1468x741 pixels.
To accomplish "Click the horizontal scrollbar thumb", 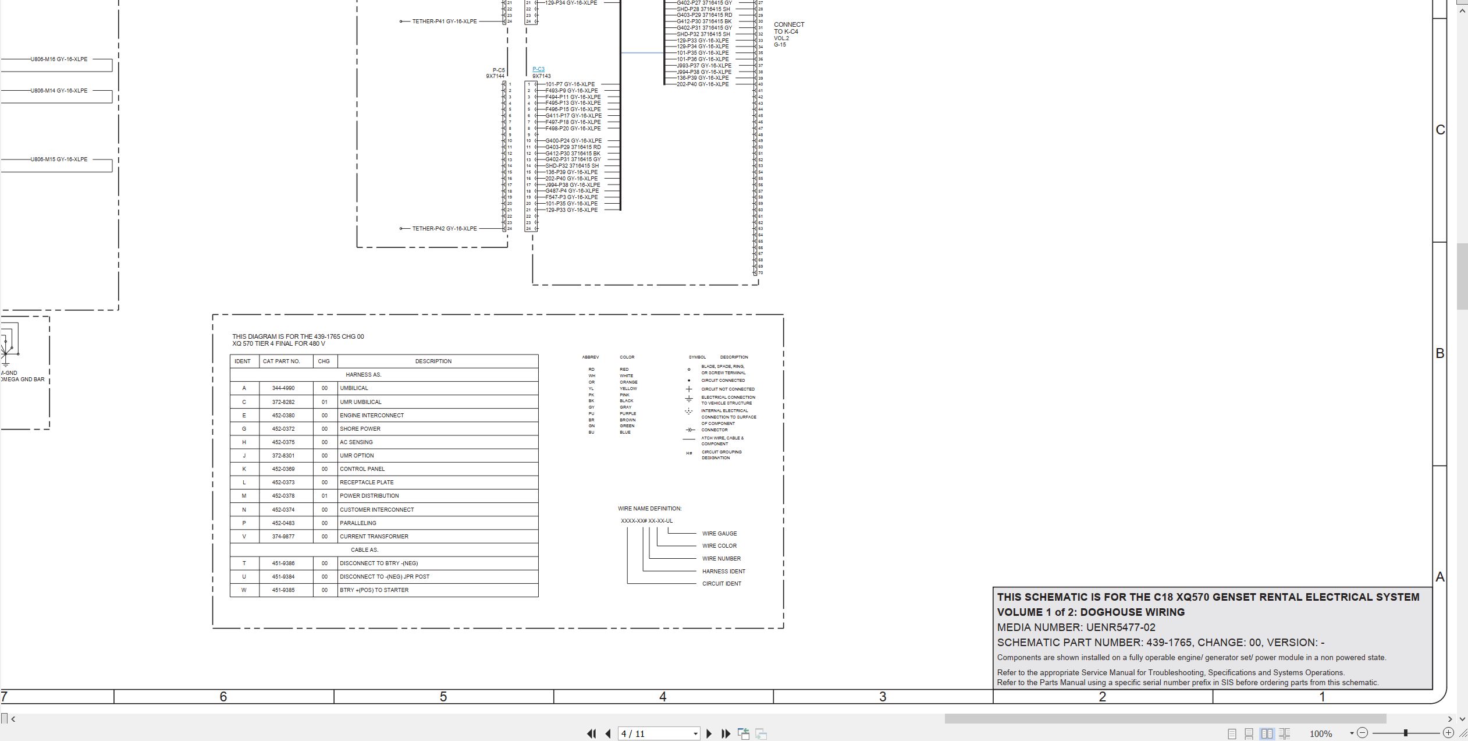I will tap(1165, 719).
